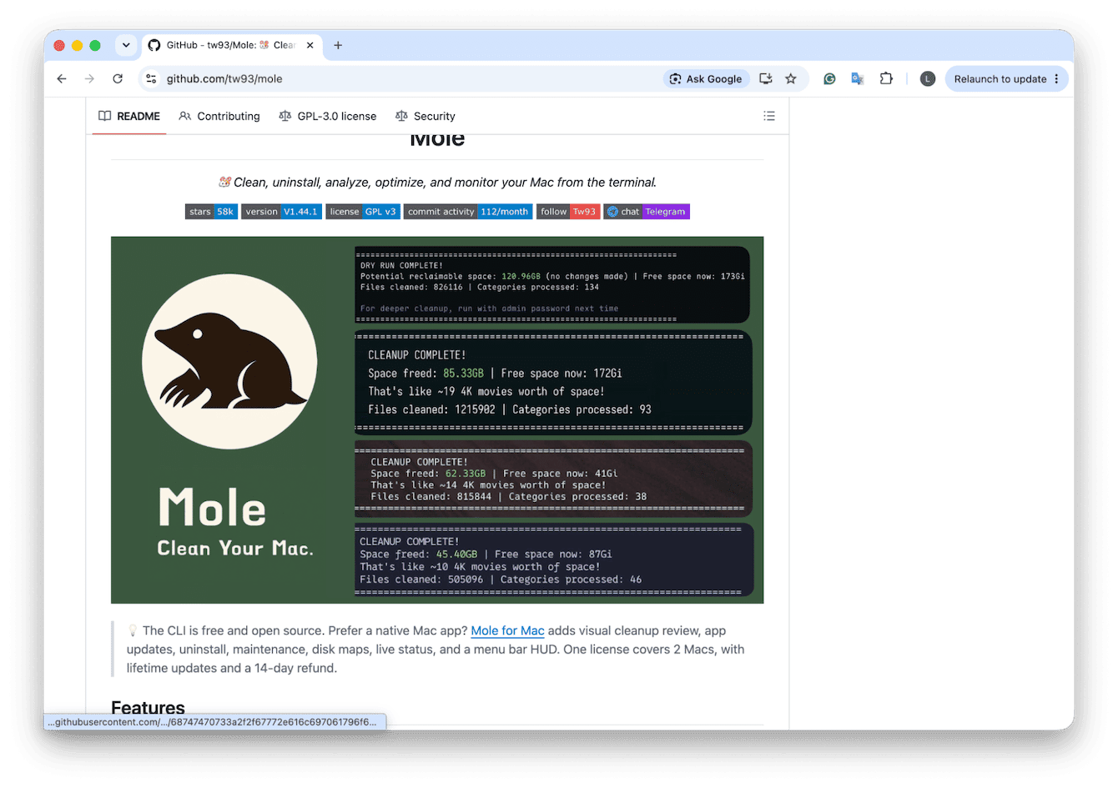Screen dimensions: 1118x788
Task: Select the GitHub tw93/Mole browser tab
Action: pyautogui.click(x=231, y=45)
